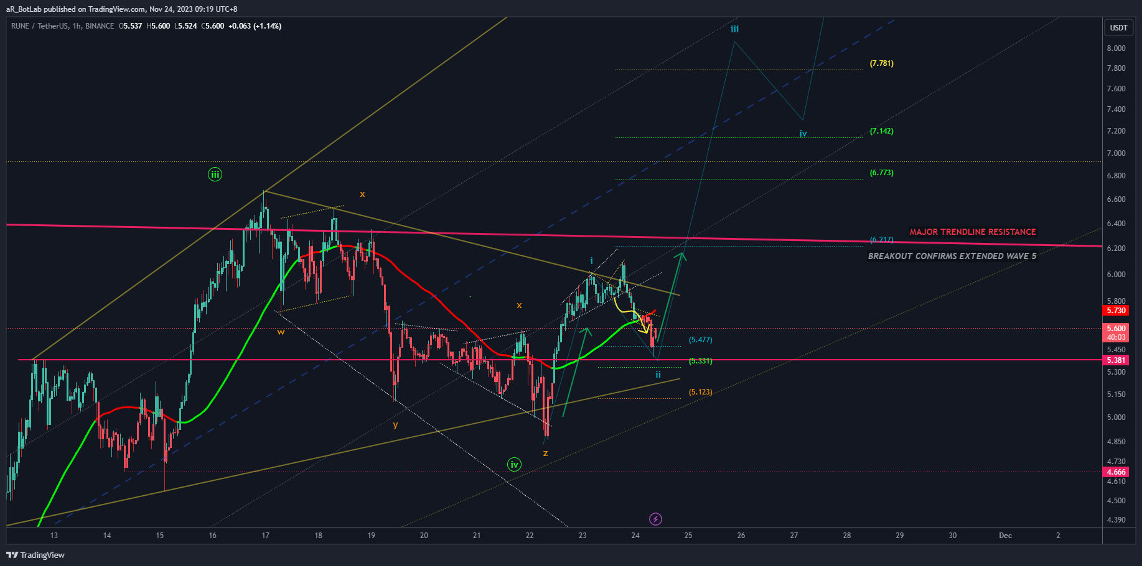Click the +0.063 (+1.14%) change value
The width and height of the screenshot is (1142, 566).
(255, 26)
